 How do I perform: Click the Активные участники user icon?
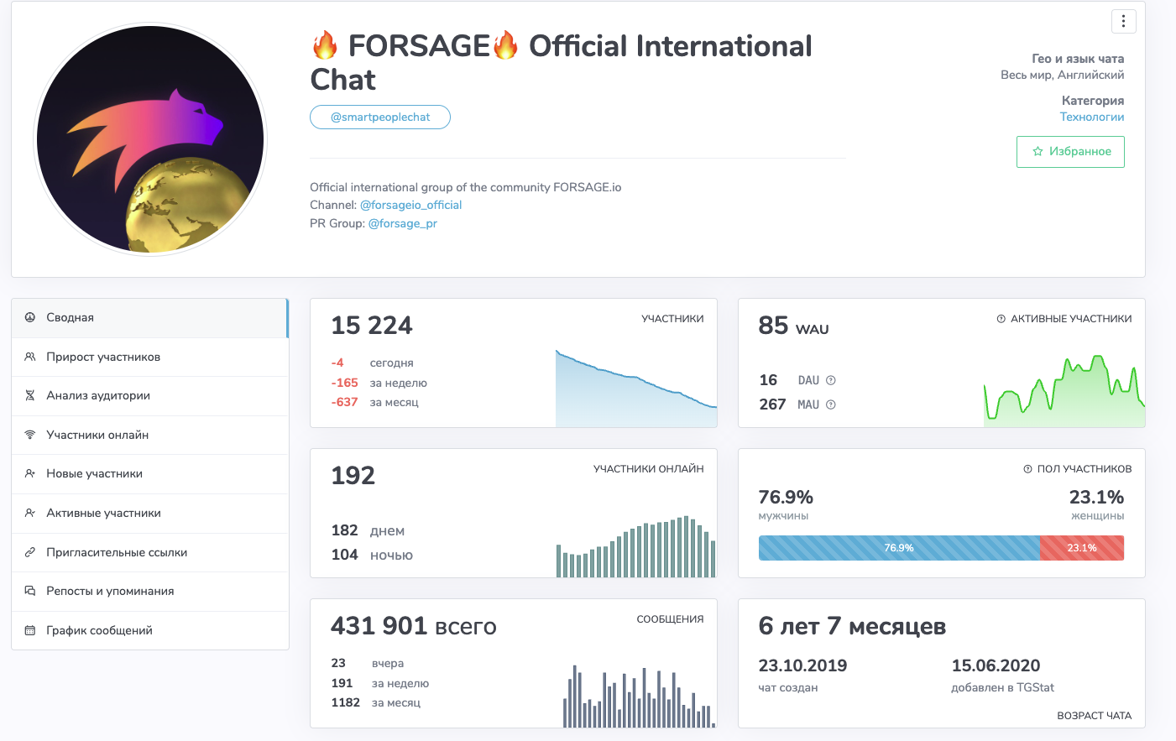point(30,513)
